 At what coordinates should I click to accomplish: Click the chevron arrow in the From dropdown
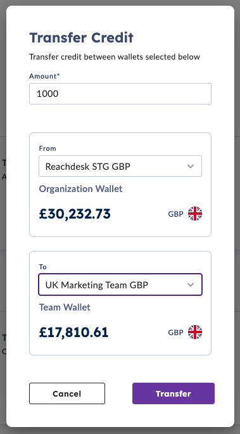click(191, 167)
